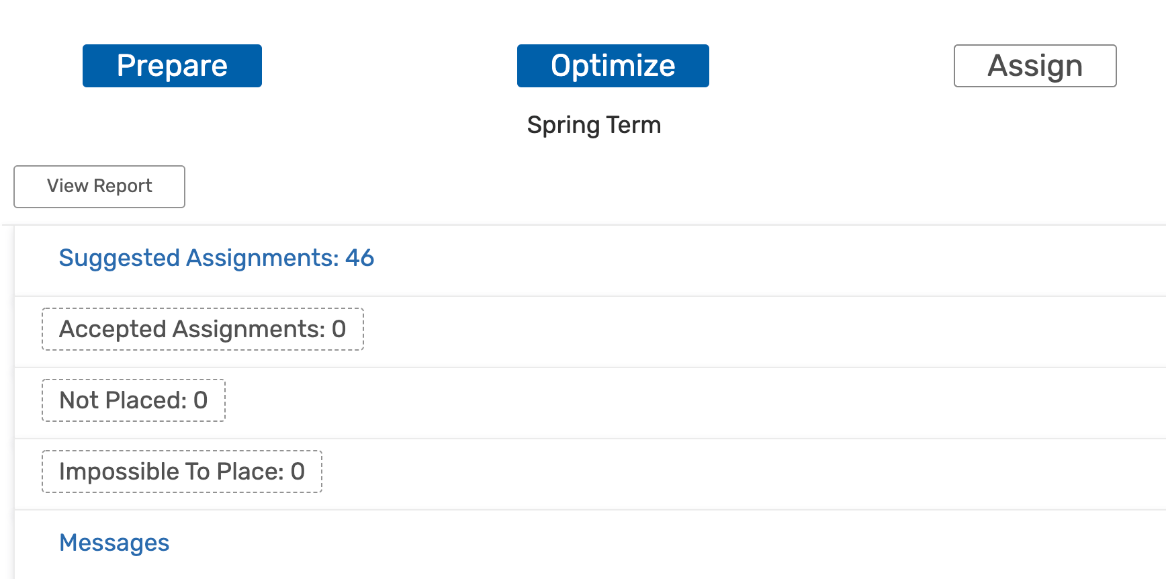1166x579 pixels.
Task: Open View Report
Action: [99, 186]
